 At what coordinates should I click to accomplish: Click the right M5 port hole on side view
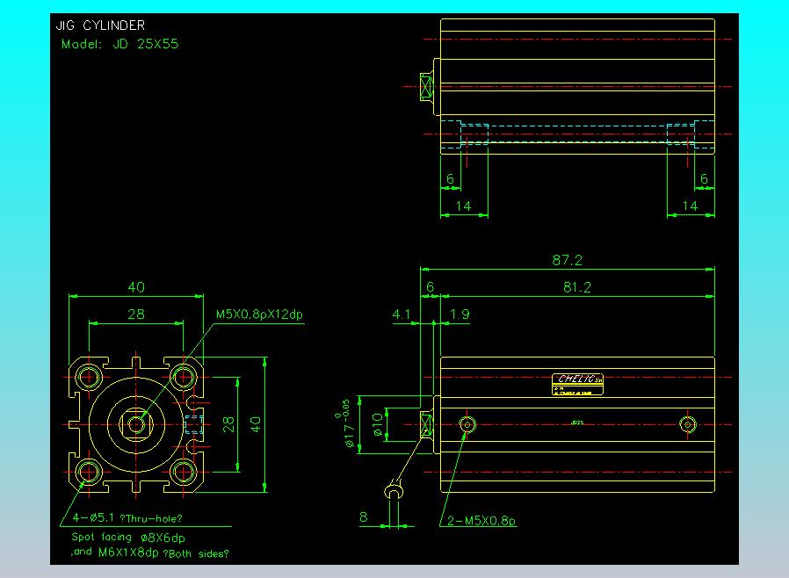click(688, 425)
